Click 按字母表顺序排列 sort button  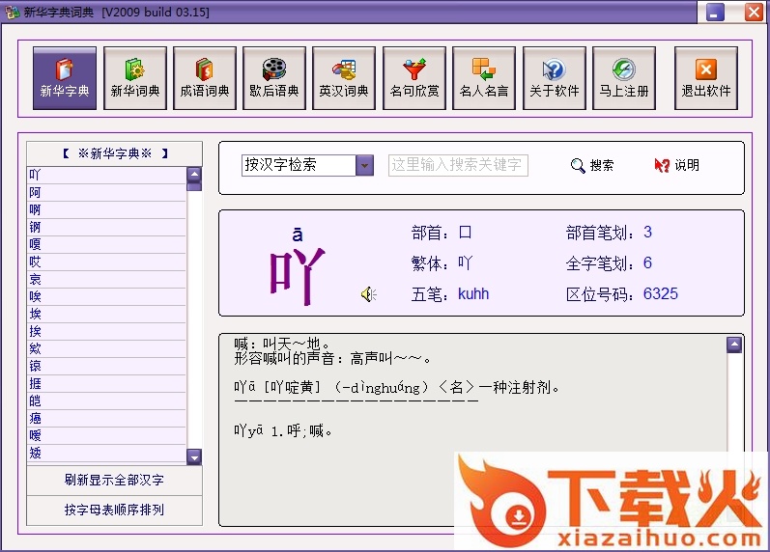pos(114,510)
